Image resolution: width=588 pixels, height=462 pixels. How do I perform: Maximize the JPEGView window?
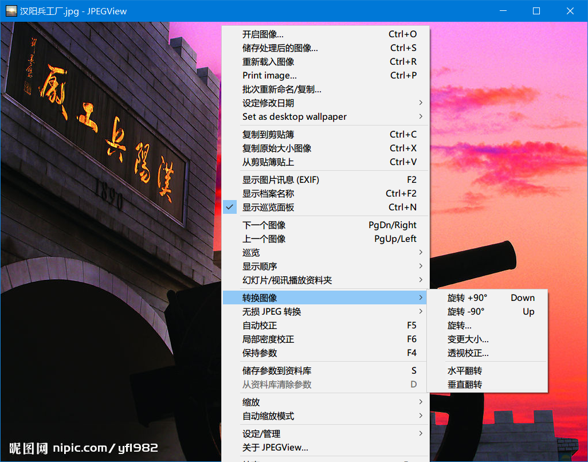tap(536, 11)
